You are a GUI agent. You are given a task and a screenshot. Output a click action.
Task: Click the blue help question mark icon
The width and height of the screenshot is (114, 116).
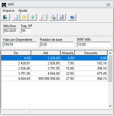pos(72,17)
